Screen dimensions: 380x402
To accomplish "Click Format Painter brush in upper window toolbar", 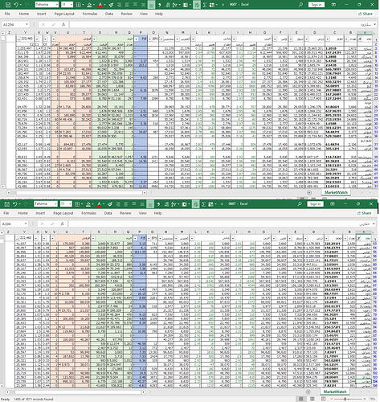I will click(x=111, y=5).
